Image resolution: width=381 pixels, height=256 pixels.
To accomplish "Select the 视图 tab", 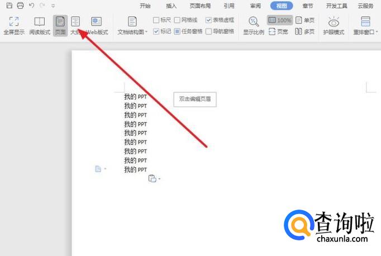I will pyautogui.click(x=282, y=6).
